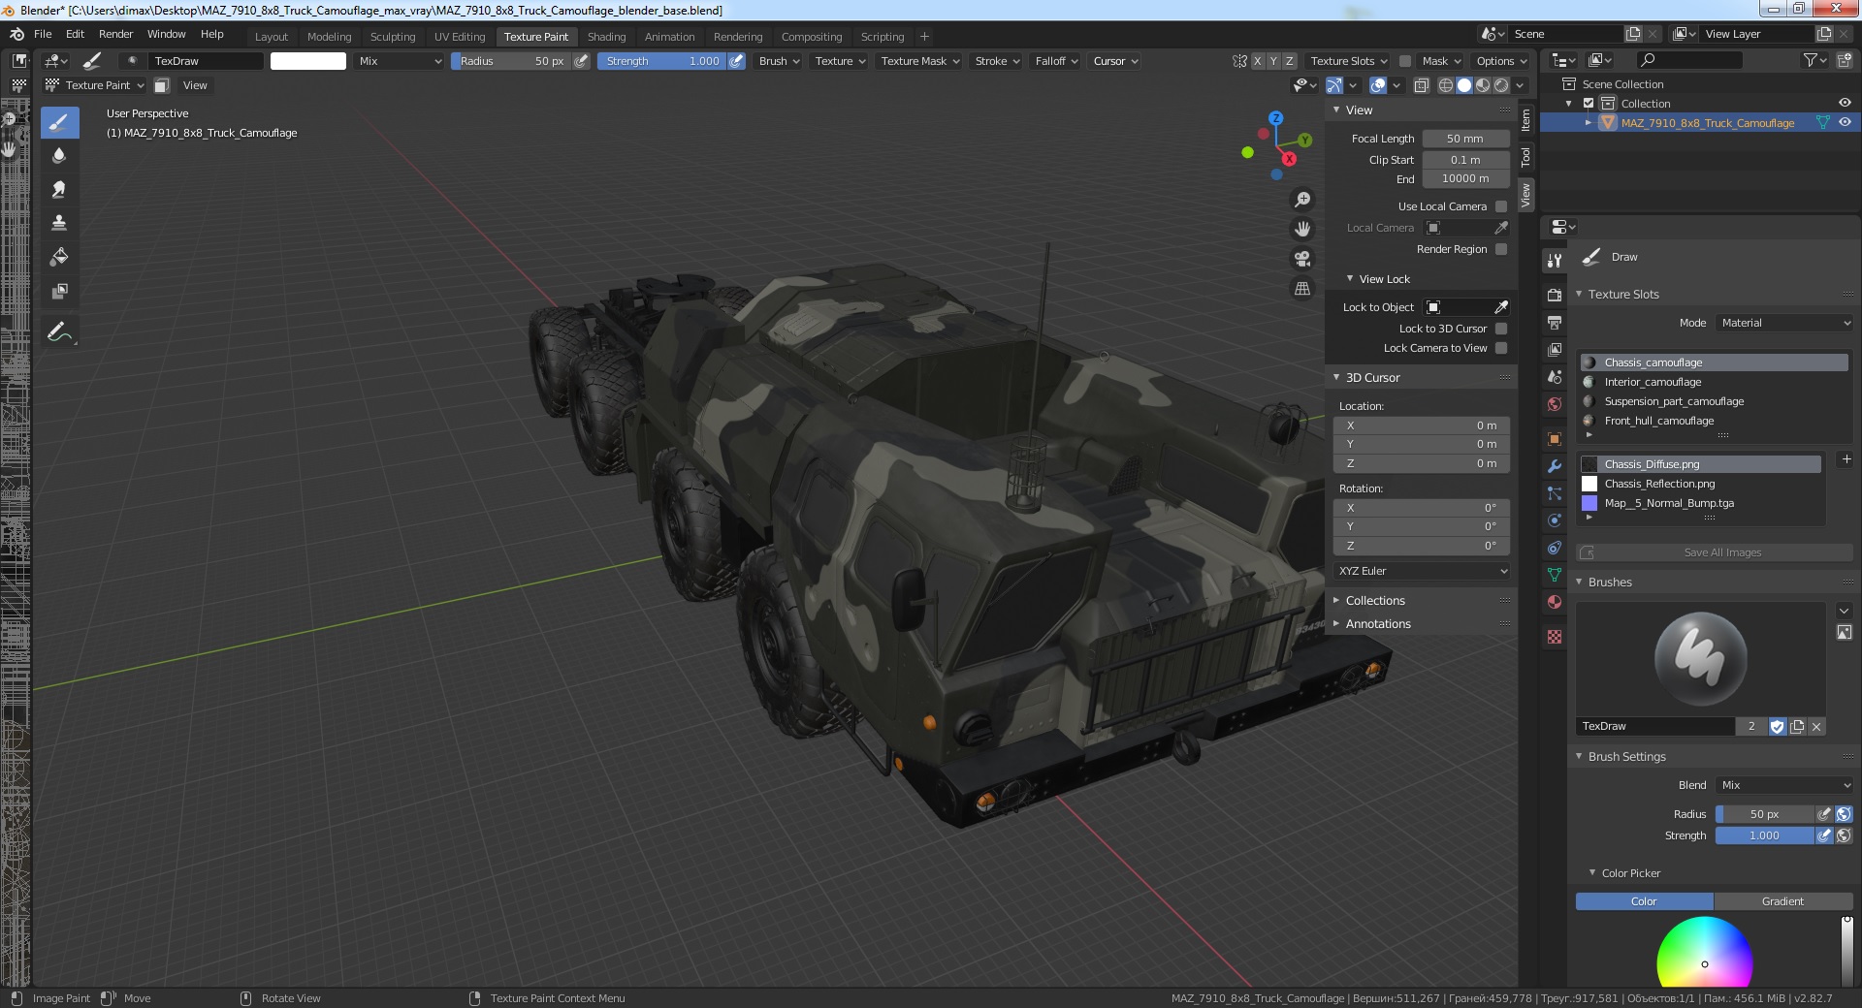Viewport: 1862px width, 1008px height.
Task: Click the zoom view magnifier icon
Action: [1302, 199]
